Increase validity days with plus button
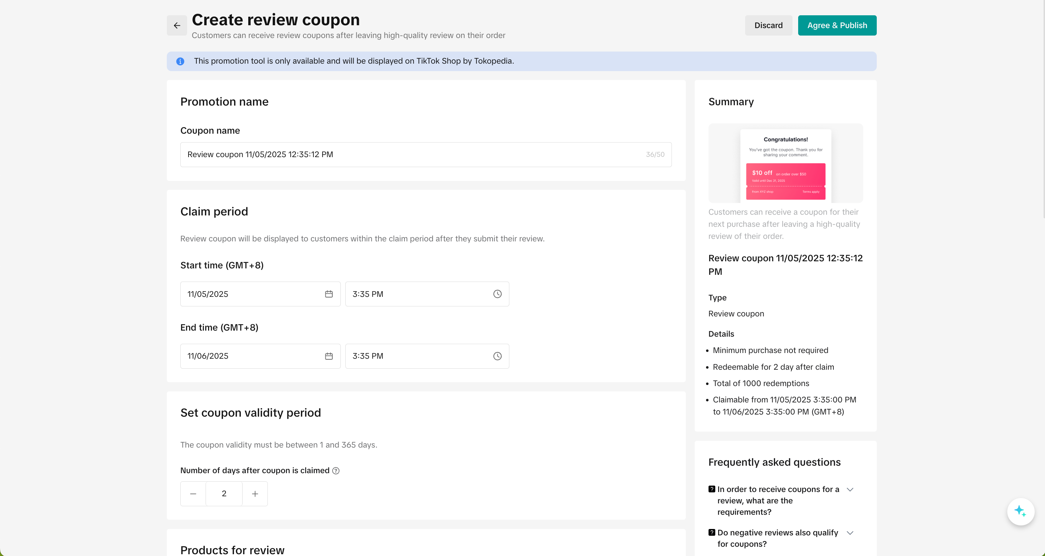The width and height of the screenshot is (1045, 556). tap(255, 494)
